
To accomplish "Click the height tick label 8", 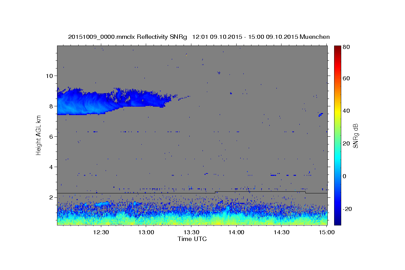I will pyautogui.click(x=52, y=106).
